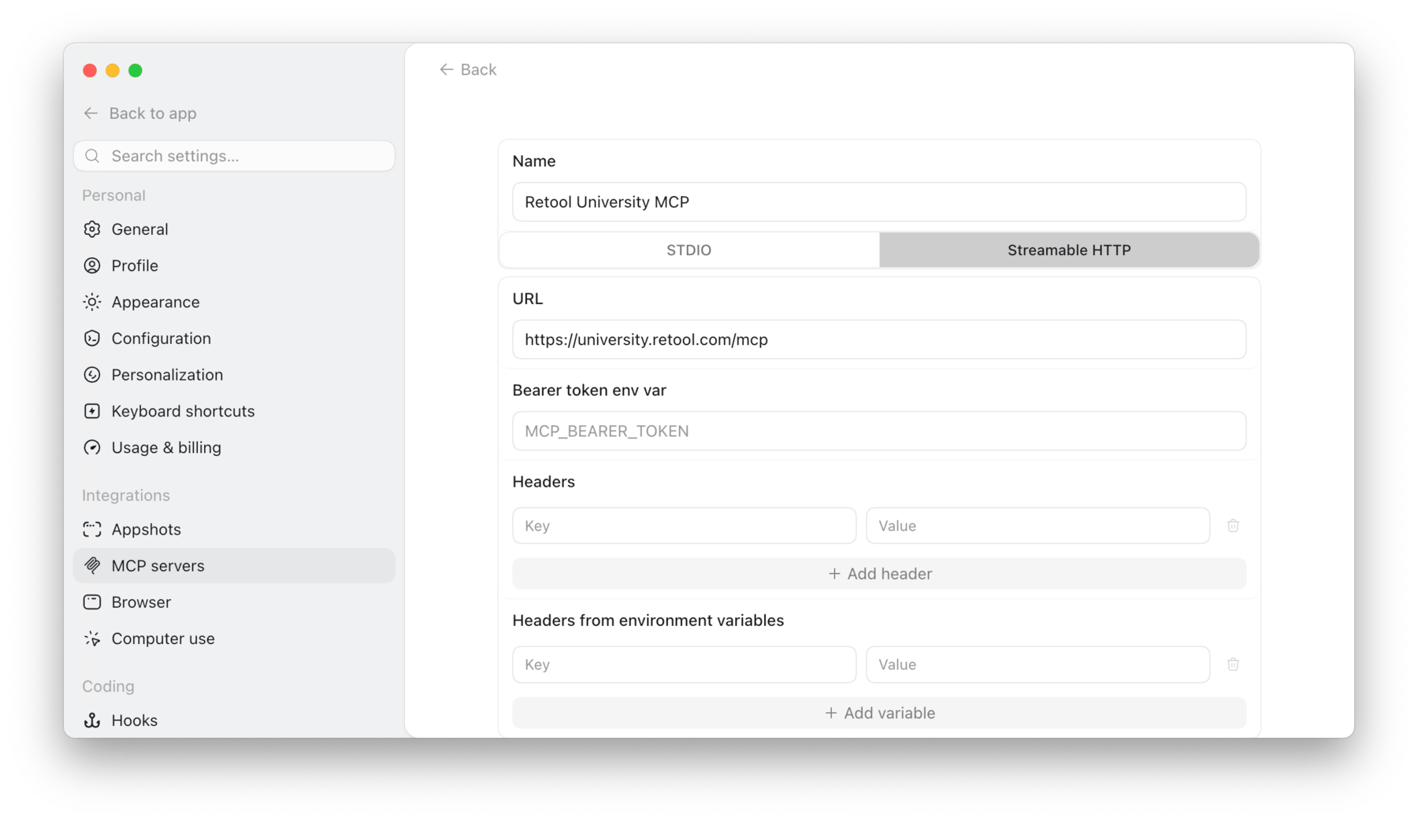The image size is (1418, 822).
Task: Delete the Headers row with trash icon
Action: pos(1233,525)
